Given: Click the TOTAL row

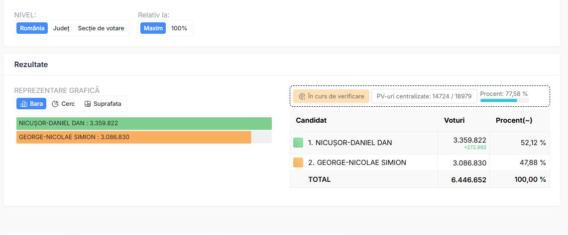Looking at the screenshot, I should (x=420, y=179).
